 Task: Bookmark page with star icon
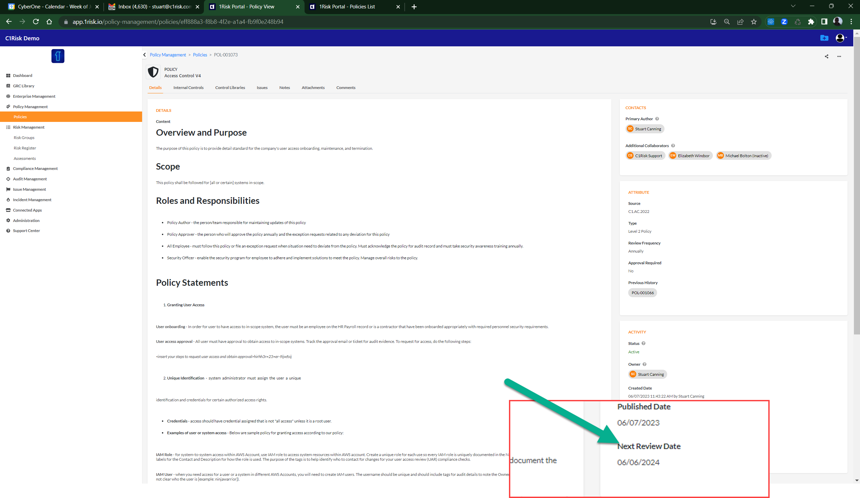754,21
